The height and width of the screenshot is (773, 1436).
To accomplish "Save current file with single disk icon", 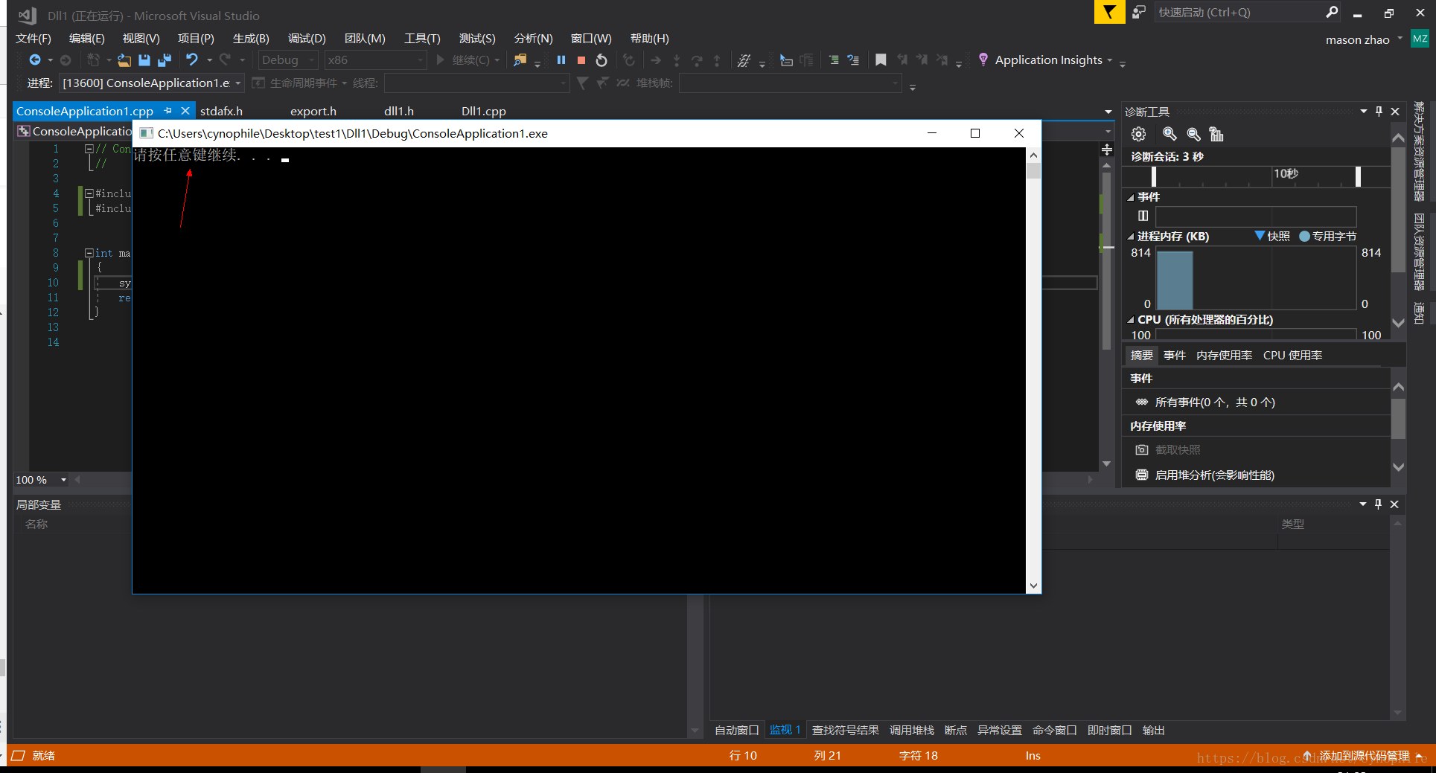I will pos(144,60).
